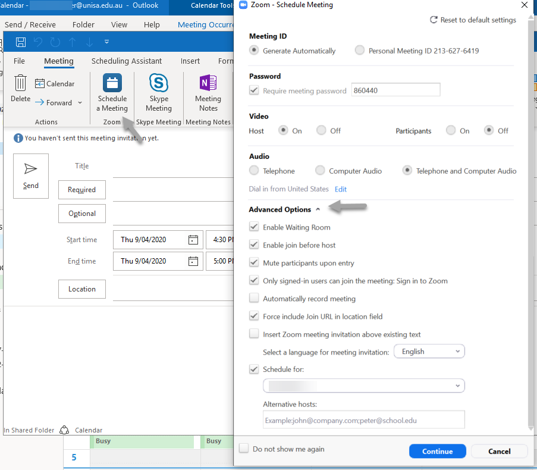The height and width of the screenshot is (470, 537).
Task: Click the shared folder icon in status bar
Action: pos(64,430)
